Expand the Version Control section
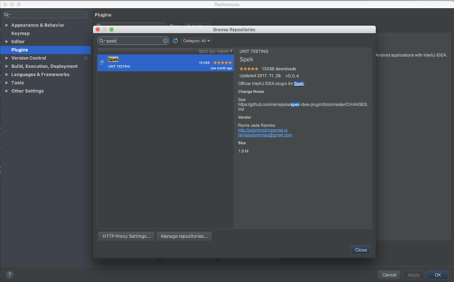454x282 pixels. coord(7,58)
